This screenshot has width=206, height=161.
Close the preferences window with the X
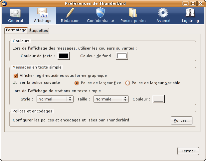pyautogui.click(x=201, y=4)
